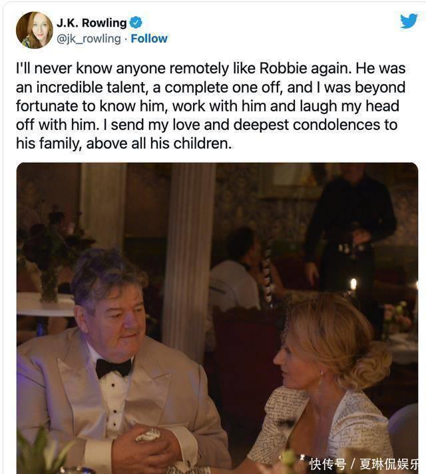This screenshot has width=426, height=474.
Task: Open J.K. Rowling's profile avatar
Action: (x=34, y=30)
